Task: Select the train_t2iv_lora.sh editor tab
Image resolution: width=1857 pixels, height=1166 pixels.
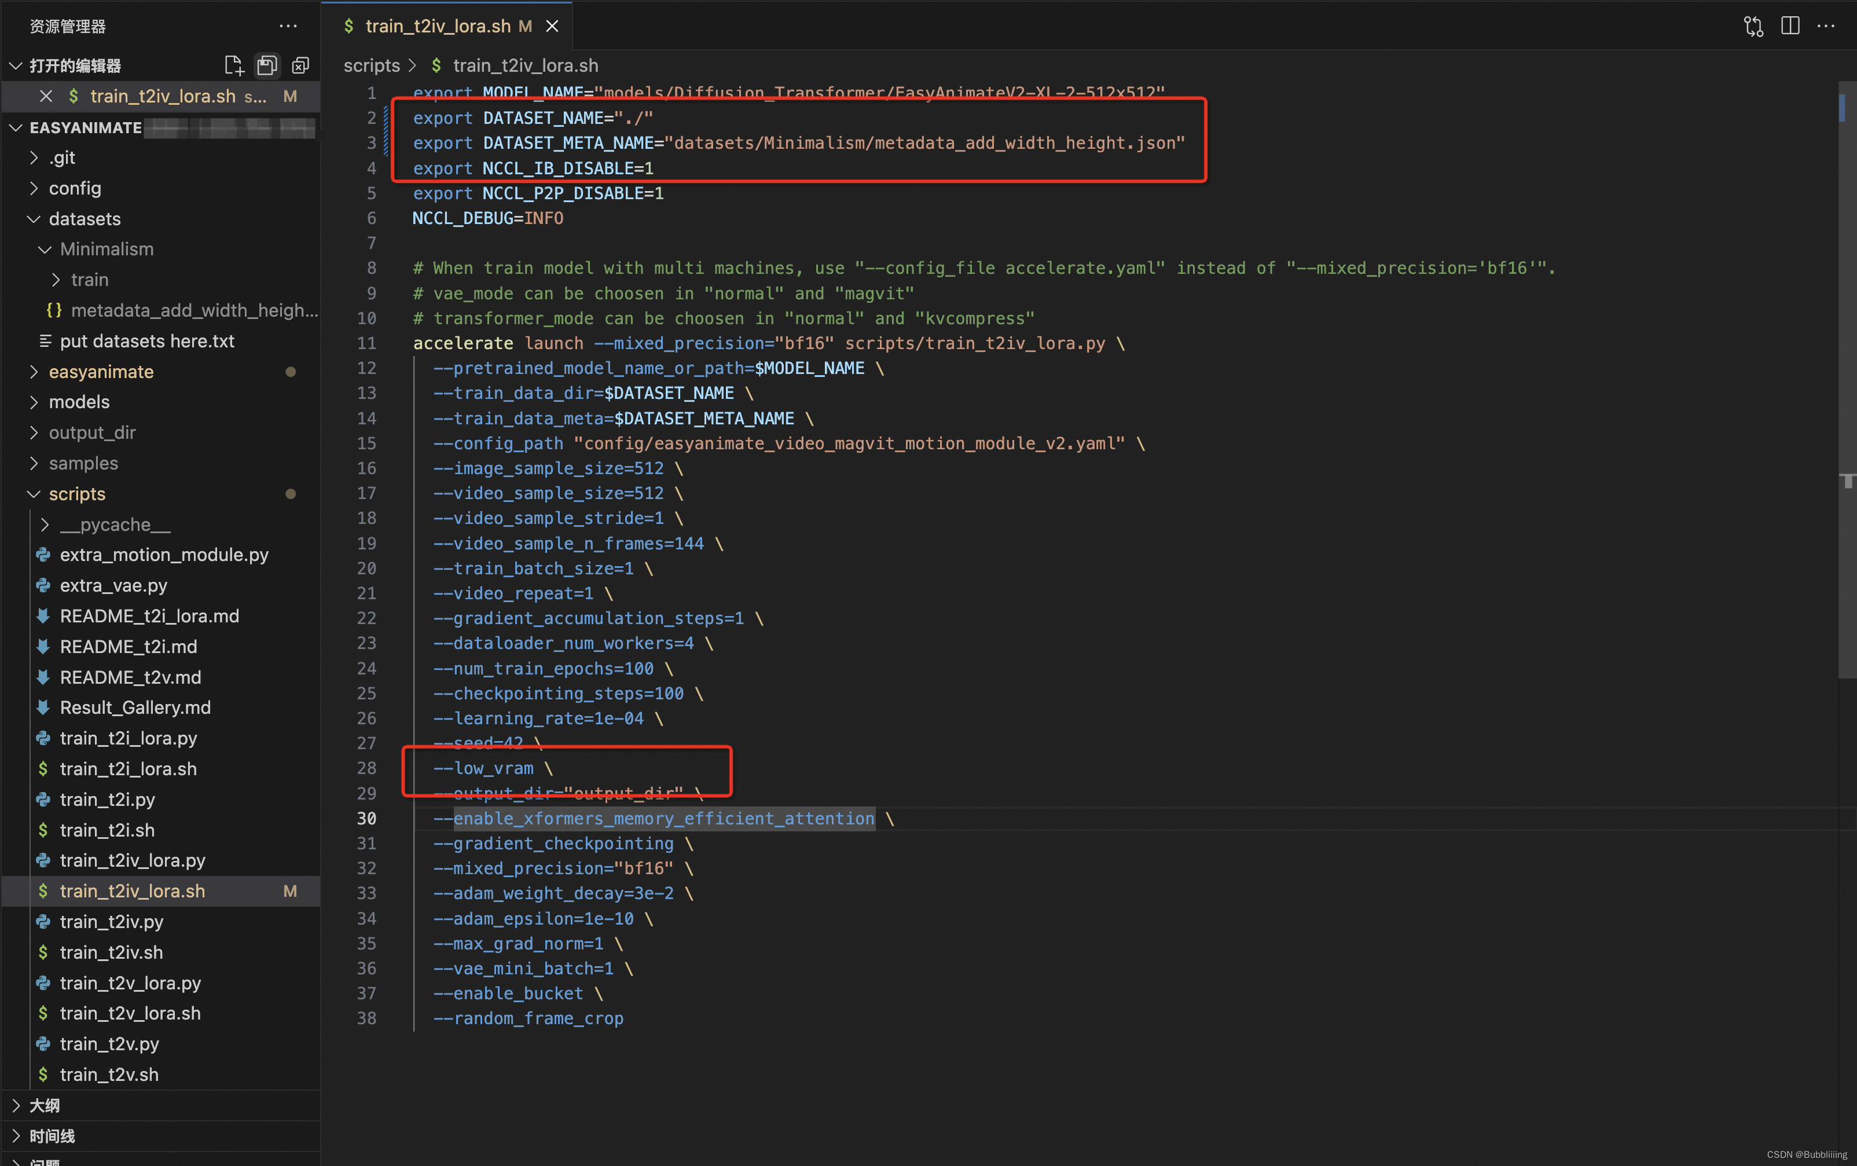Action: [438, 26]
